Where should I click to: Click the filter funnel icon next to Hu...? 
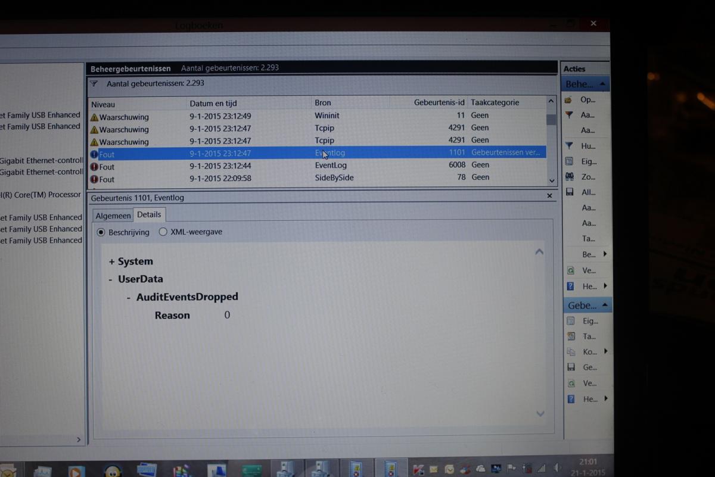point(569,146)
